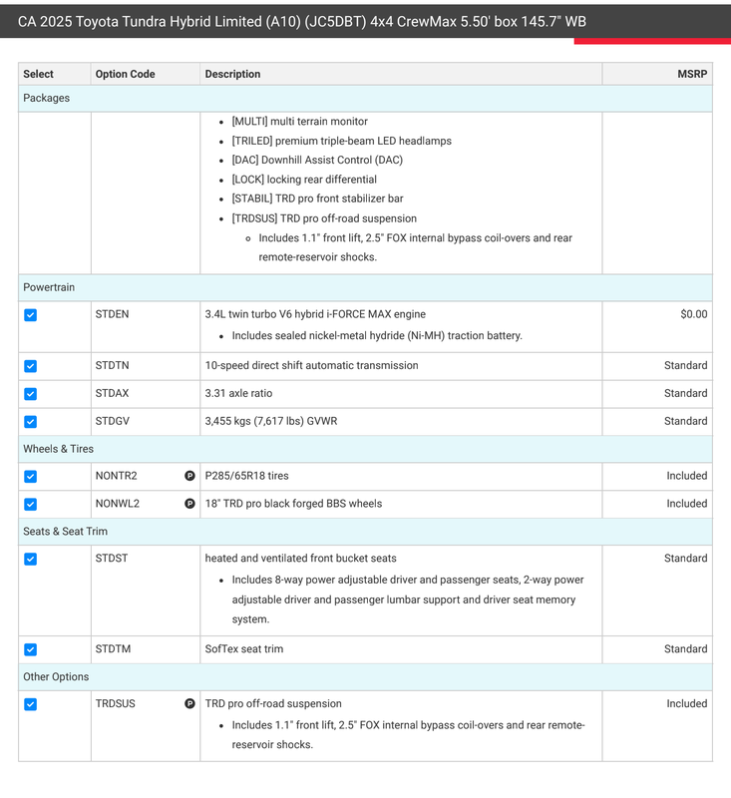Click the heated and ventilated front bucket seats text
The width and height of the screenshot is (731, 798).
(300, 559)
